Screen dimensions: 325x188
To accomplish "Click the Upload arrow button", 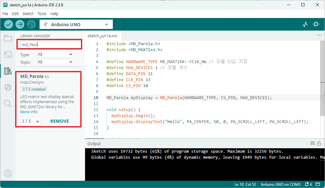I will (x=20, y=24).
